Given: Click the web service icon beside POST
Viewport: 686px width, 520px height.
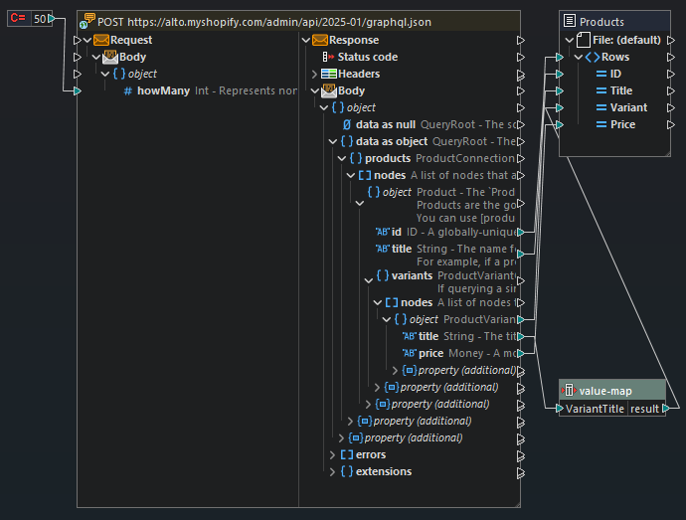Looking at the screenshot, I should coord(88,21).
